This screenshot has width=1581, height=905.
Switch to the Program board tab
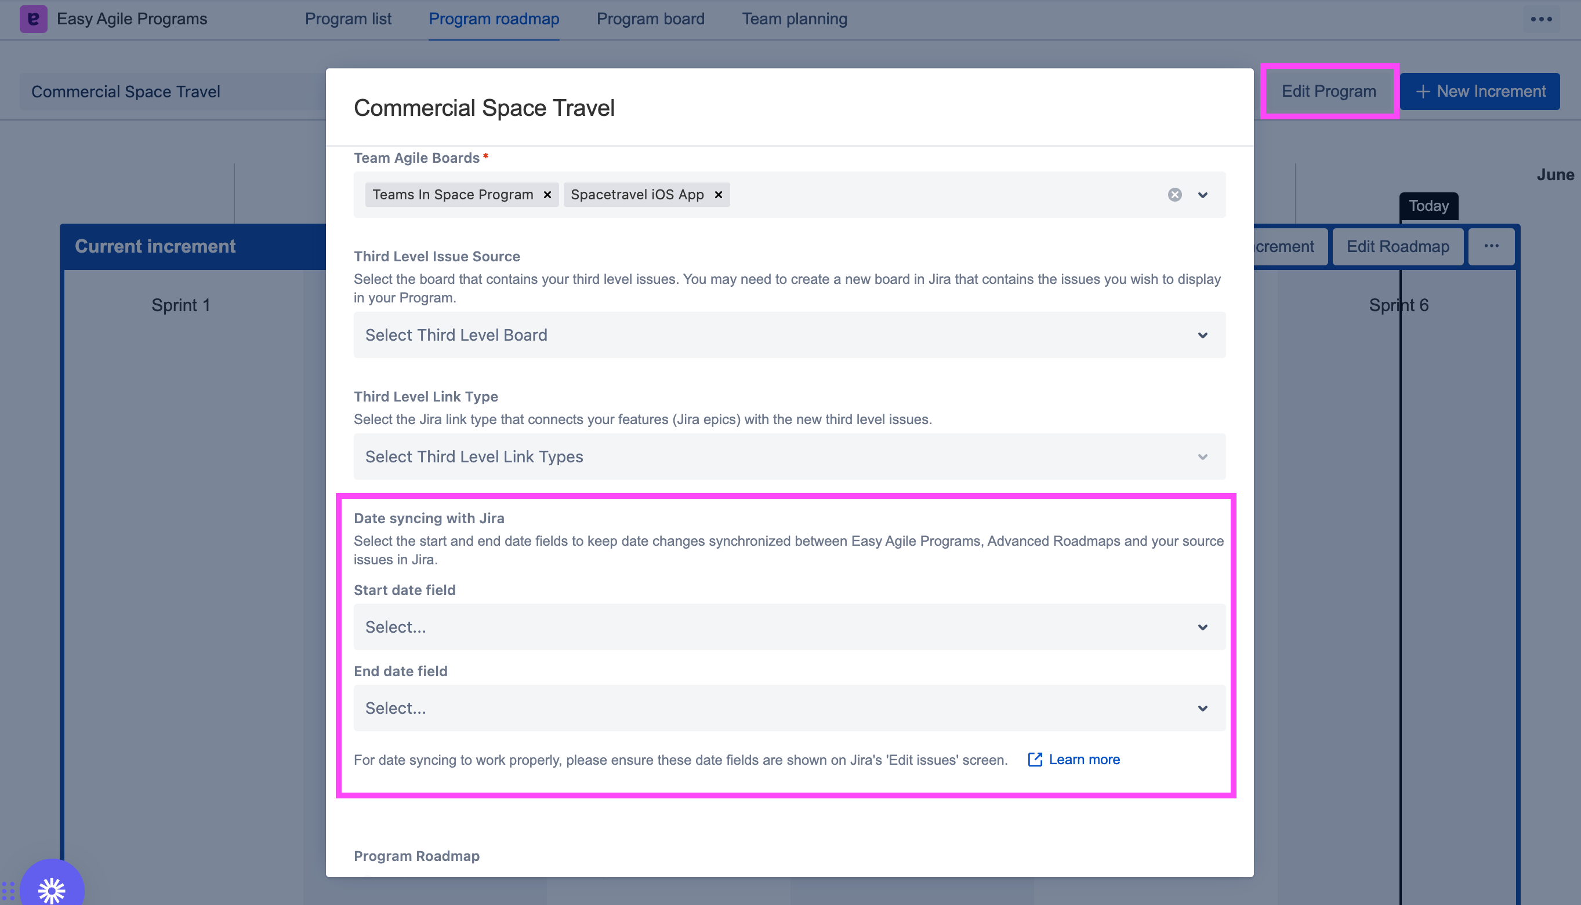tap(650, 19)
